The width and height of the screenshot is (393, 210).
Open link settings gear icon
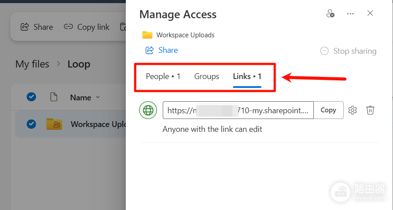coord(353,110)
